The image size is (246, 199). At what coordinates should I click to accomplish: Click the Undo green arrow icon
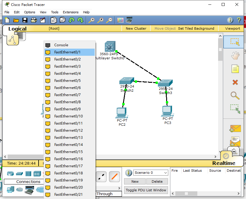click(x=72, y=20)
